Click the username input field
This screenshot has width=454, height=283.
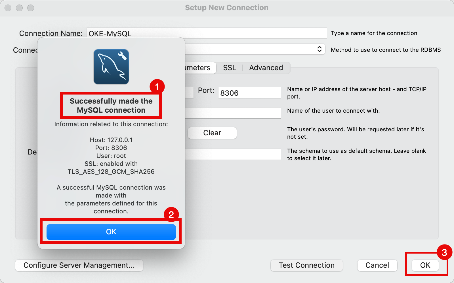point(233,113)
